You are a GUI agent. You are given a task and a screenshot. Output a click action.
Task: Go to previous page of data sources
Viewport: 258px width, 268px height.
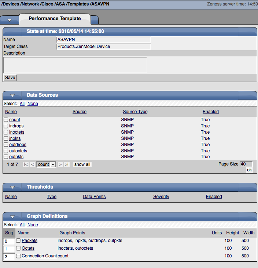pos(32,164)
